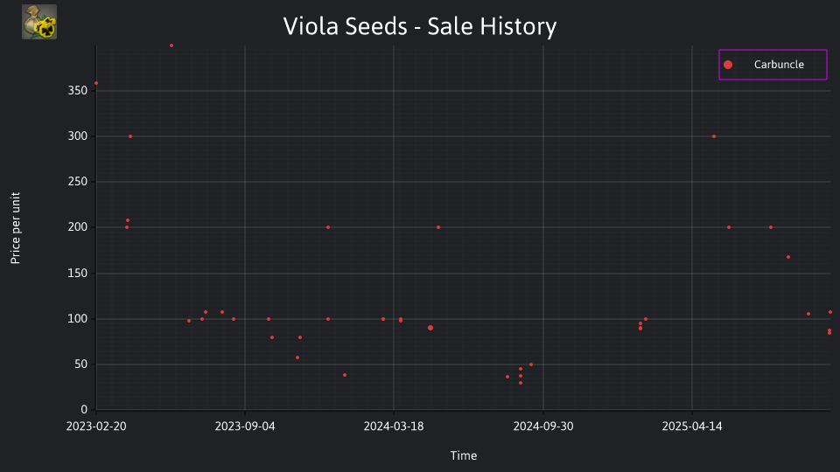Viewport: 840px width, 472px height.
Task: Click the red Carbuncle legend marker
Action: tap(728, 65)
